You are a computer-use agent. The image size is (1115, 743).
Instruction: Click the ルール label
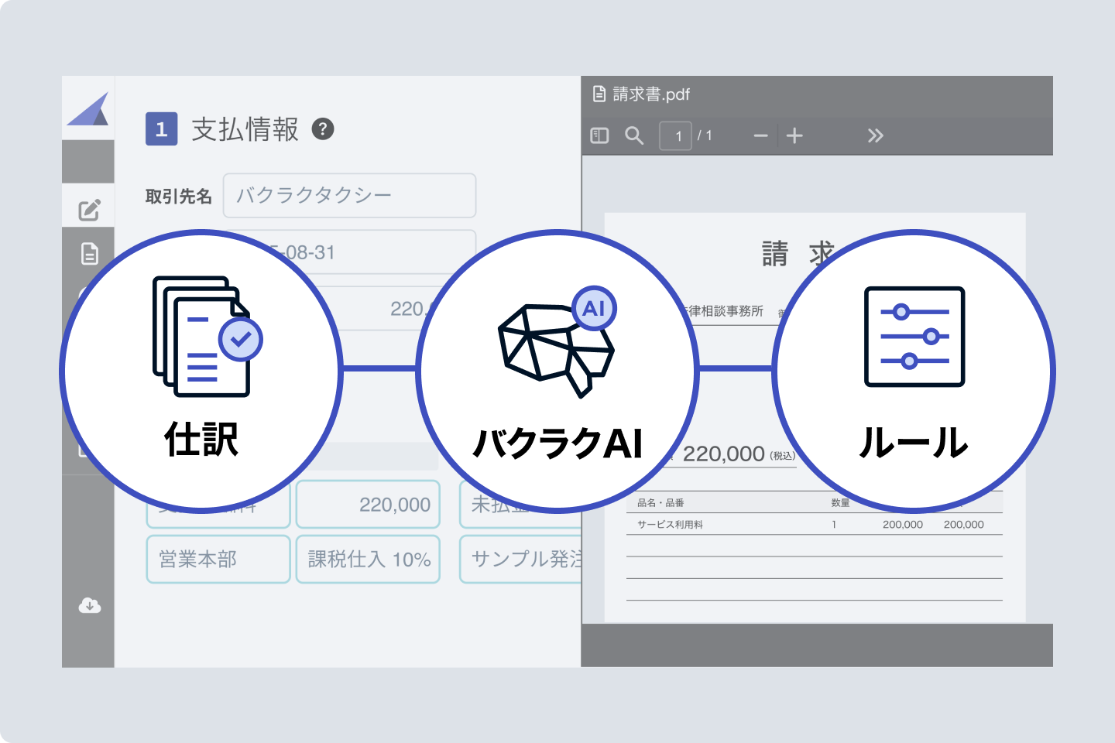[x=914, y=443]
